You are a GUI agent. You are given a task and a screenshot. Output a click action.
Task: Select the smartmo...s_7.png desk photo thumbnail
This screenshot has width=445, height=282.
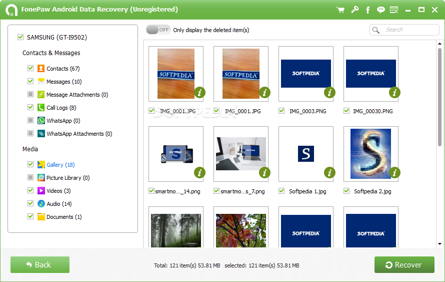[241, 154]
